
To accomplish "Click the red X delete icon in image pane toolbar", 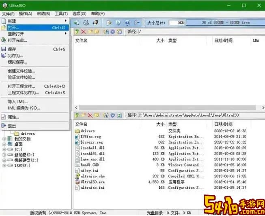I will pyautogui.click(x=84, y=31).
